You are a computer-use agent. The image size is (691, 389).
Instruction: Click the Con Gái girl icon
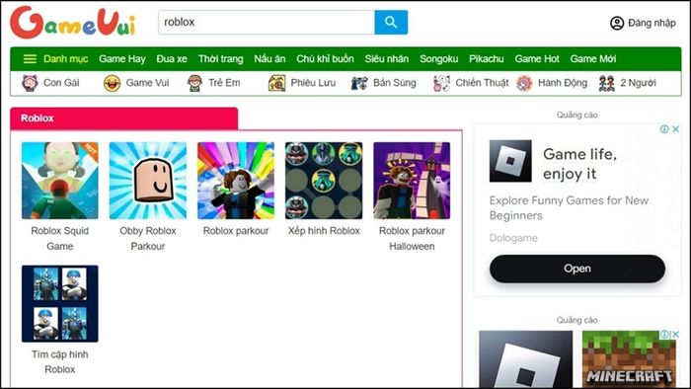(x=30, y=83)
